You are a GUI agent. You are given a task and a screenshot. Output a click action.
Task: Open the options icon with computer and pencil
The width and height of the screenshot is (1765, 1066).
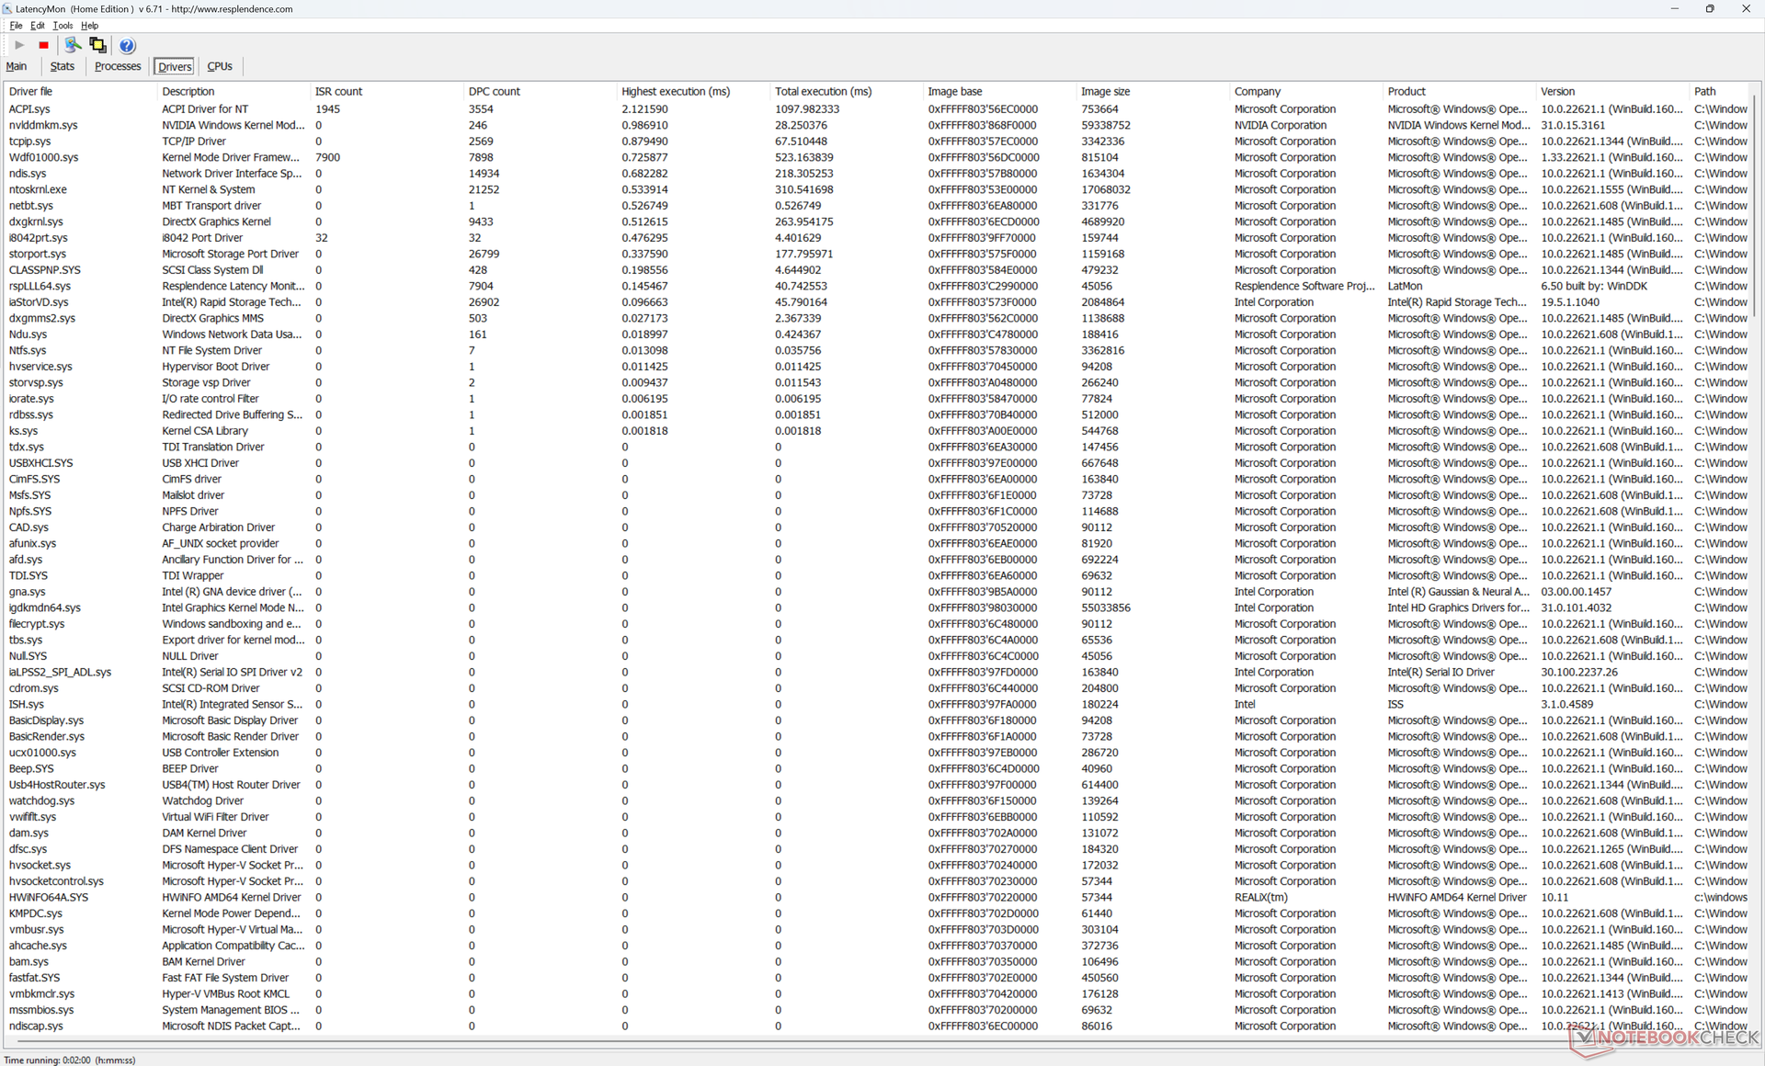pos(73,45)
